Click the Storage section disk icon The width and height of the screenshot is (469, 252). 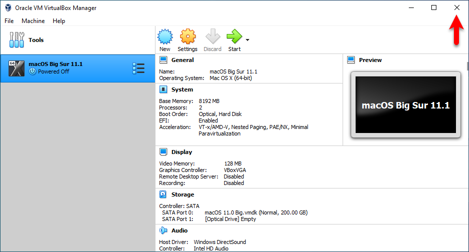(x=163, y=194)
